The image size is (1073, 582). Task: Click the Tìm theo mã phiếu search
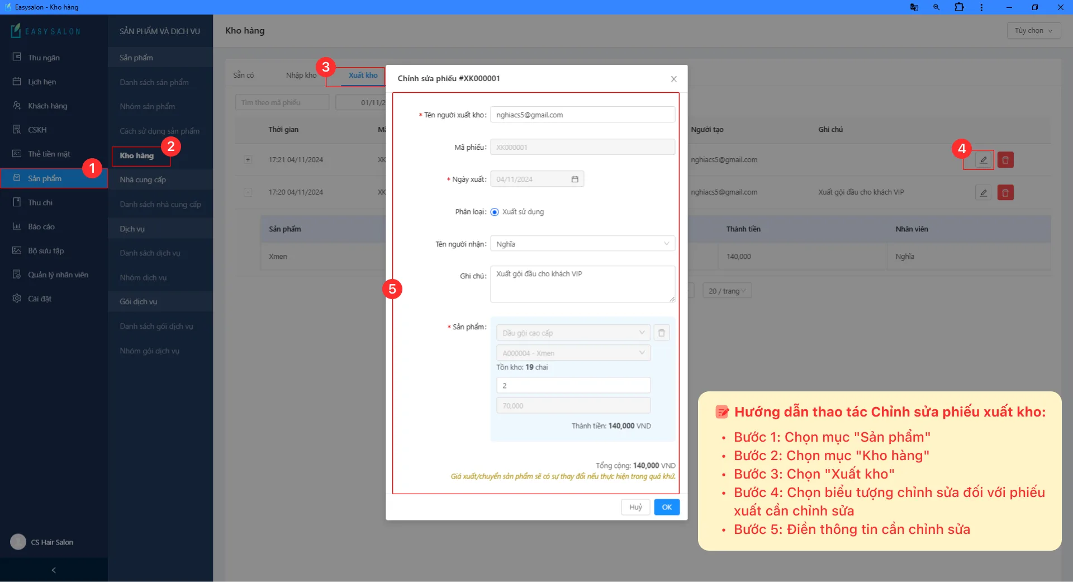coord(282,102)
